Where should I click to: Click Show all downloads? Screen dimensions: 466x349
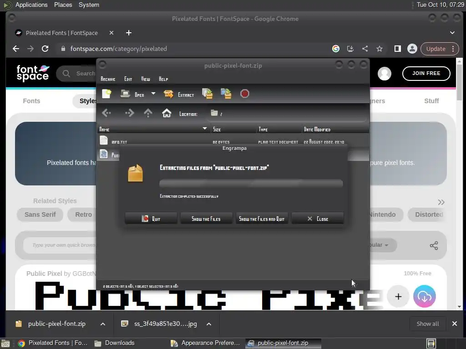428,324
